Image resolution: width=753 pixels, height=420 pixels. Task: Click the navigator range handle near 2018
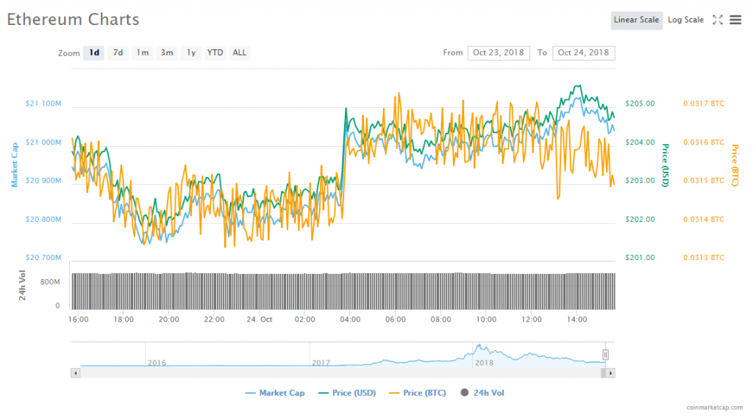coord(606,355)
